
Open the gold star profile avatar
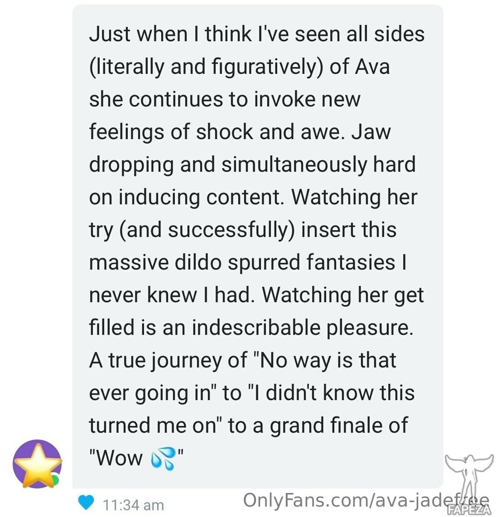38,464
